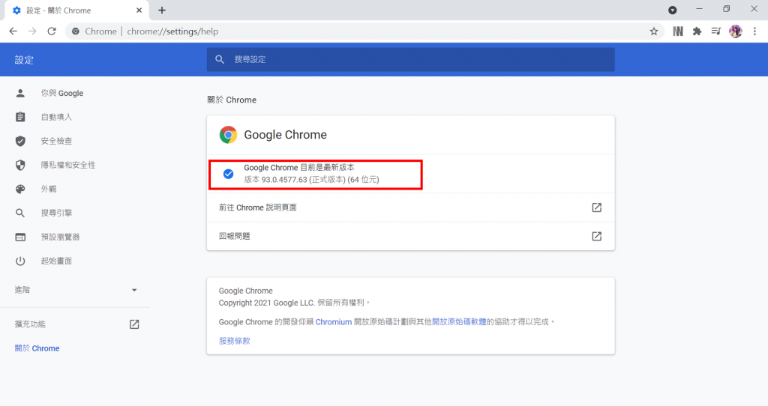
Task: Open the 開放原始碼軟體 link
Action: click(x=459, y=322)
